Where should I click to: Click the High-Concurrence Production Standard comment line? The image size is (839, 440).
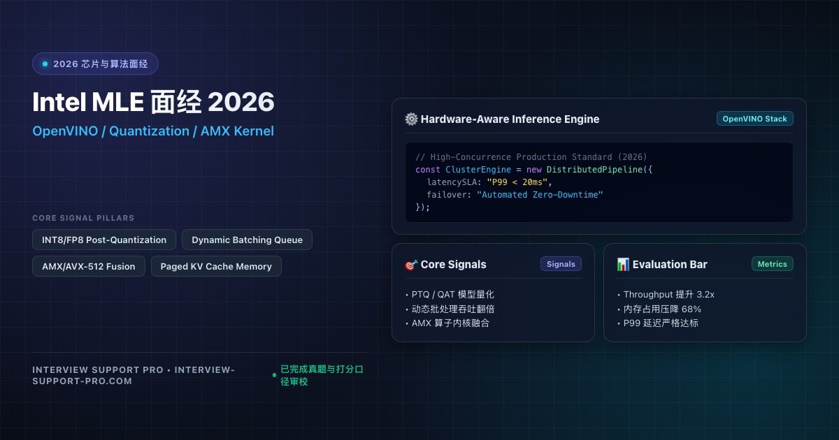click(x=531, y=157)
